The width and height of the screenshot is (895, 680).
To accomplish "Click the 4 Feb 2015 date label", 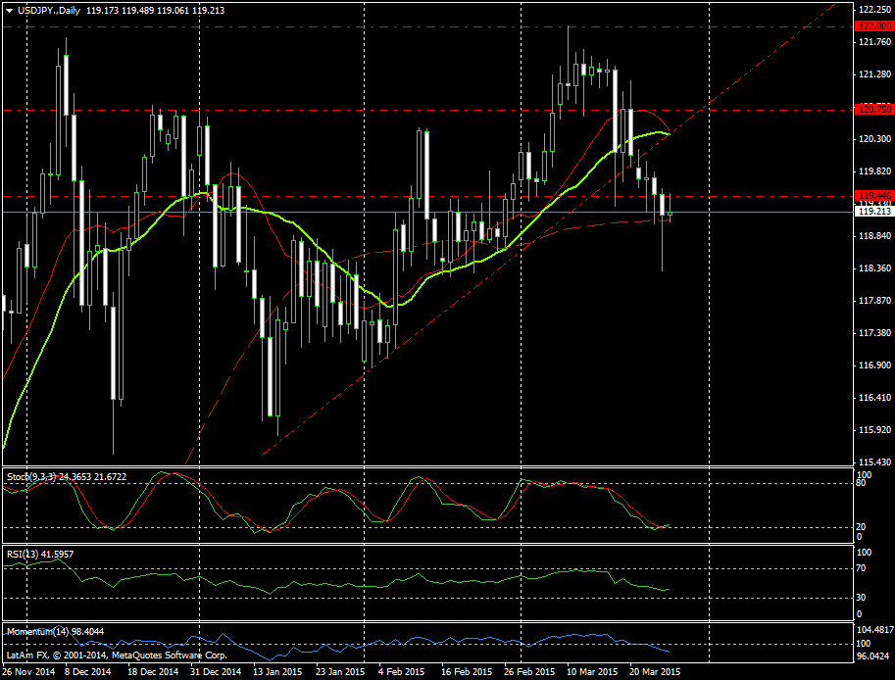I will click(x=403, y=672).
